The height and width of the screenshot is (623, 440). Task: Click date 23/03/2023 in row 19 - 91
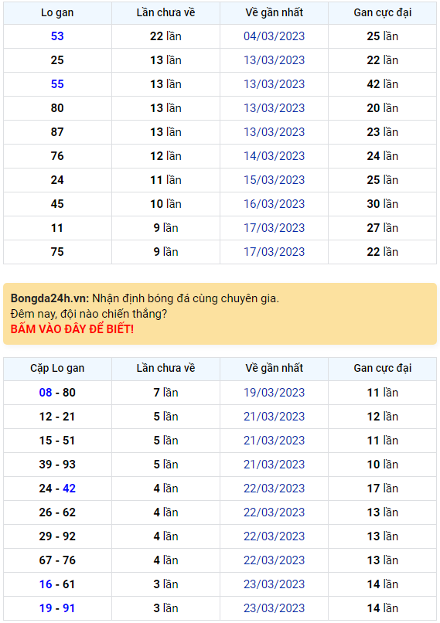[x=275, y=608]
